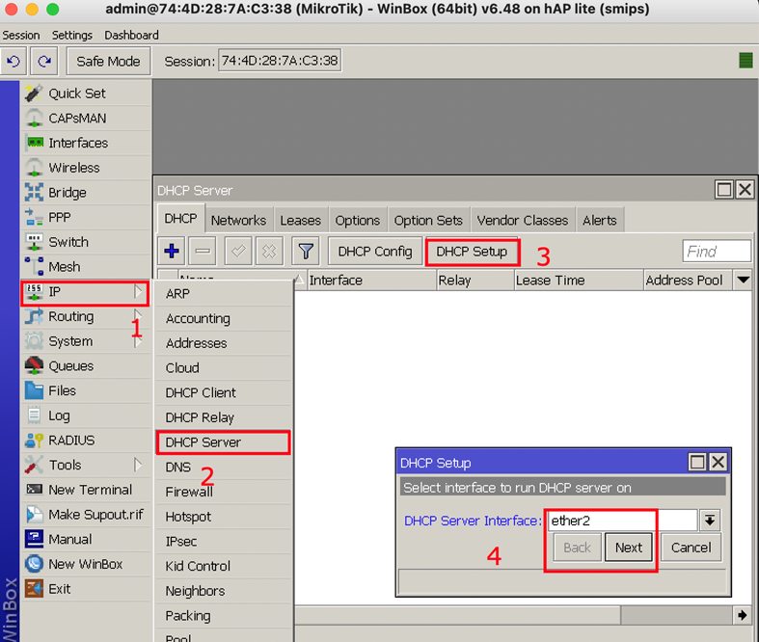Image resolution: width=759 pixels, height=642 pixels.
Task: Open the Interfaces sidebar entry
Action: pyautogui.click(x=86, y=143)
